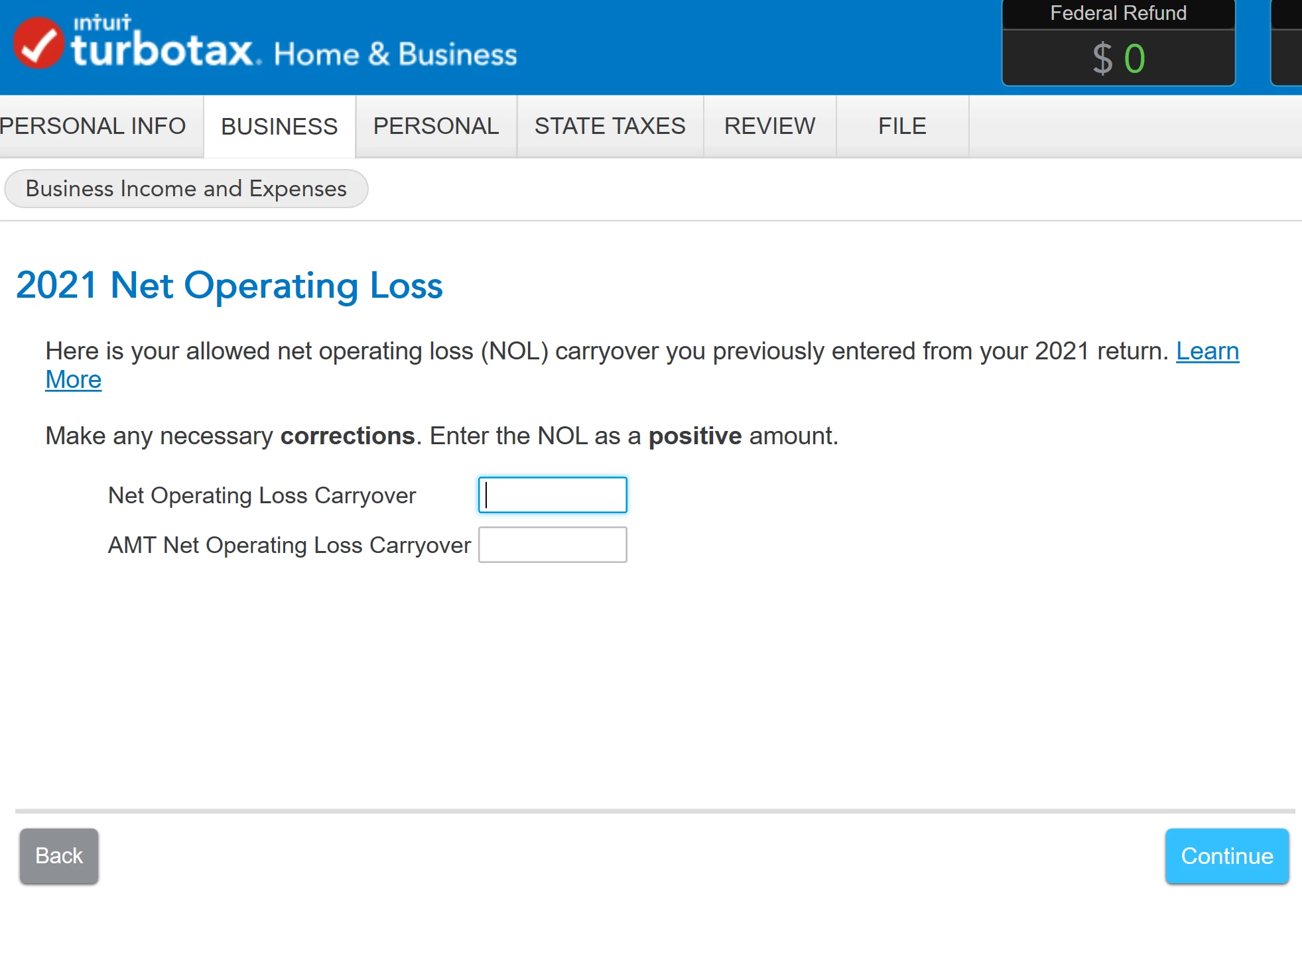Click the Federal Refund amount display
Viewport: 1302px width, 974px height.
click(1118, 58)
